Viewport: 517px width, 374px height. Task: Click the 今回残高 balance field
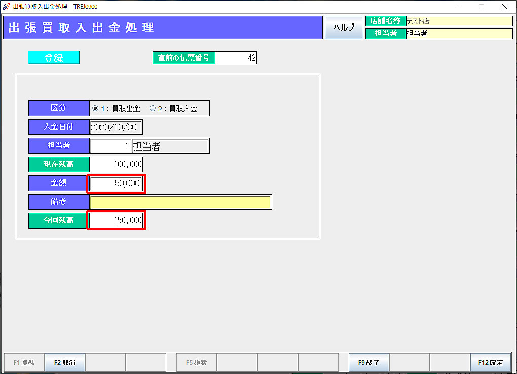pos(116,221)
